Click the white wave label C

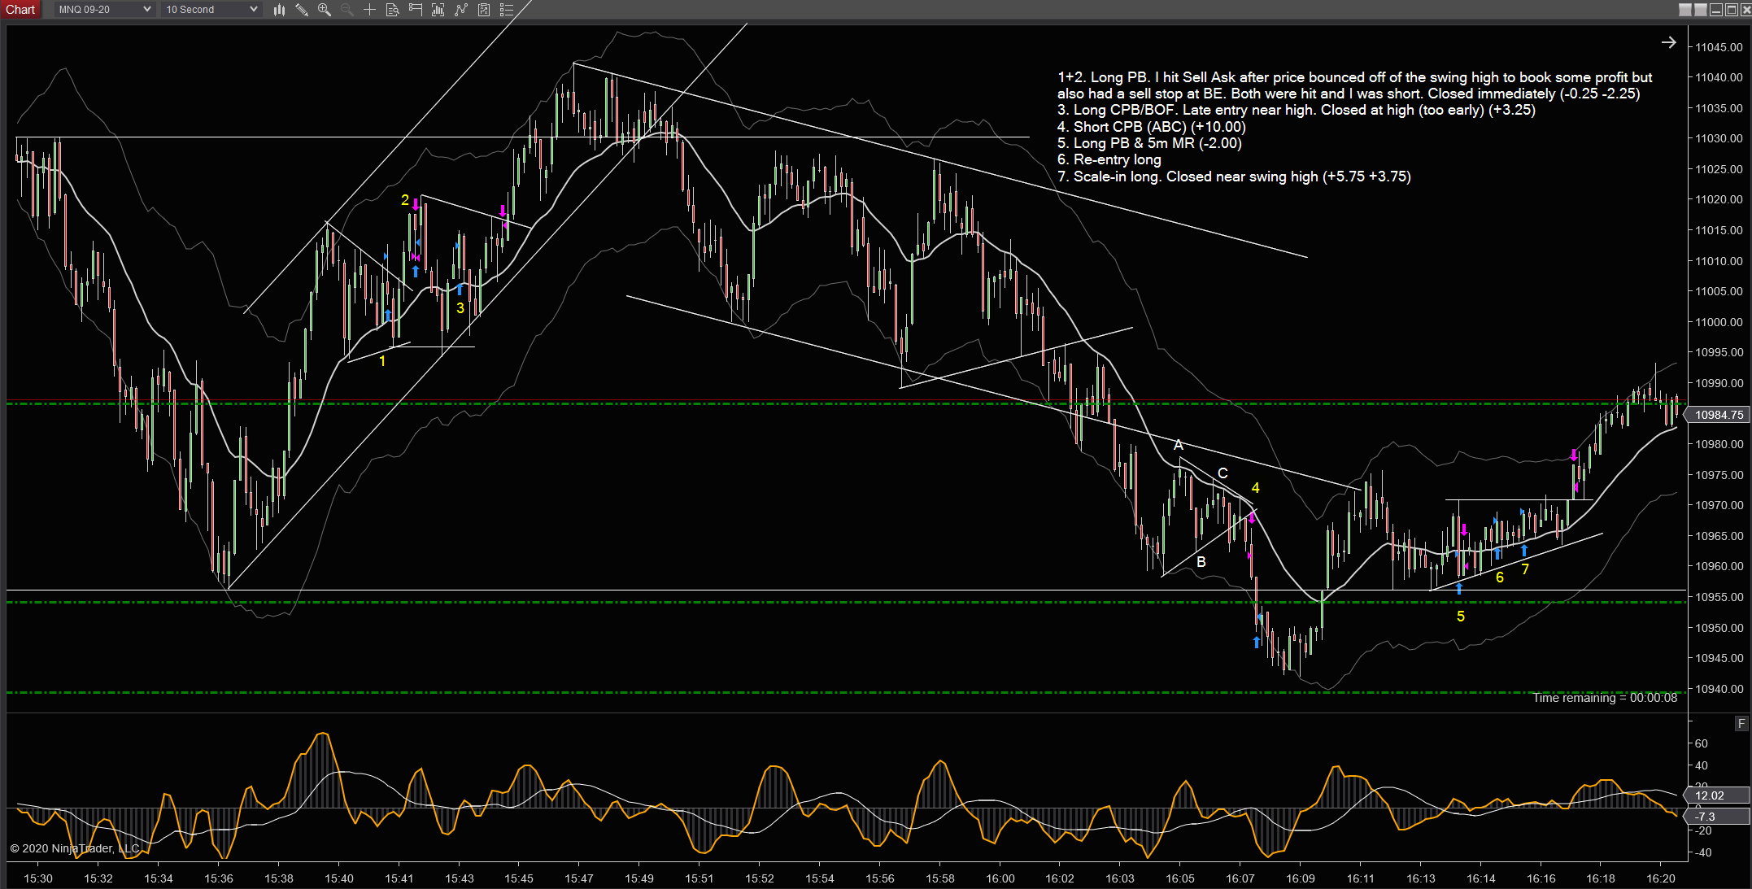click(1222, 473)
